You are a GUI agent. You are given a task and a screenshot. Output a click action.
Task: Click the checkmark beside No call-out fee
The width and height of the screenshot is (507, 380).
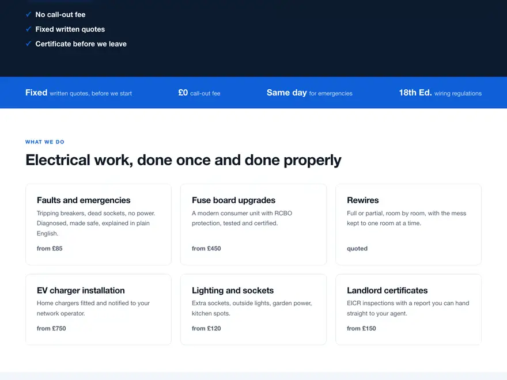tap(28, 14)
